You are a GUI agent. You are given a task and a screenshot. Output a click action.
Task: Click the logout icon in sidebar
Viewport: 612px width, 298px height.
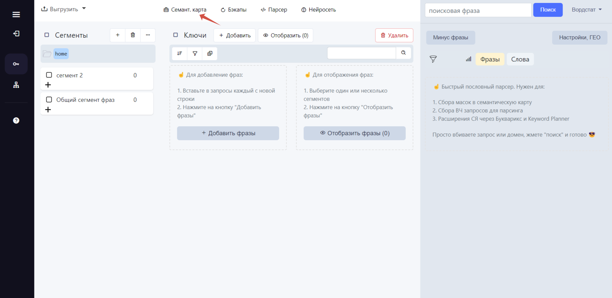click(x=16, y=33)
